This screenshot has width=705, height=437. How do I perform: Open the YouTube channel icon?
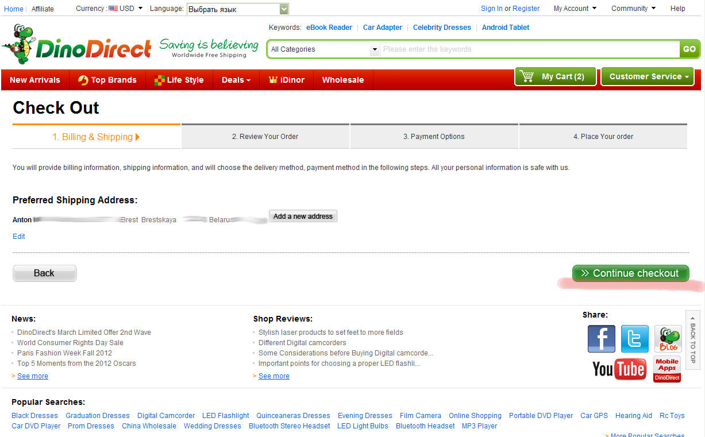[x=619, y=369]
